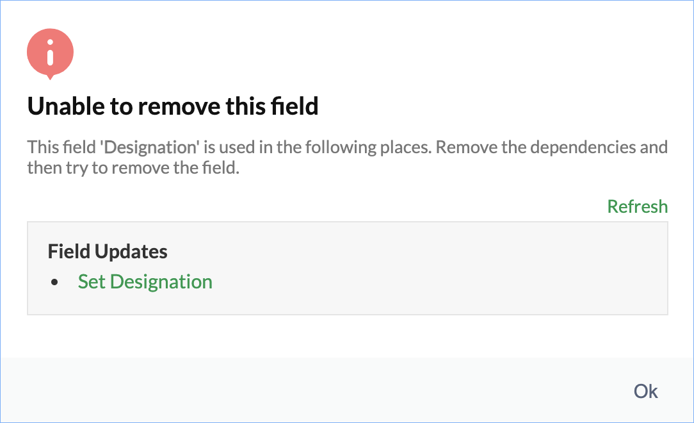Refresh the dependencies list

(637, 206)
